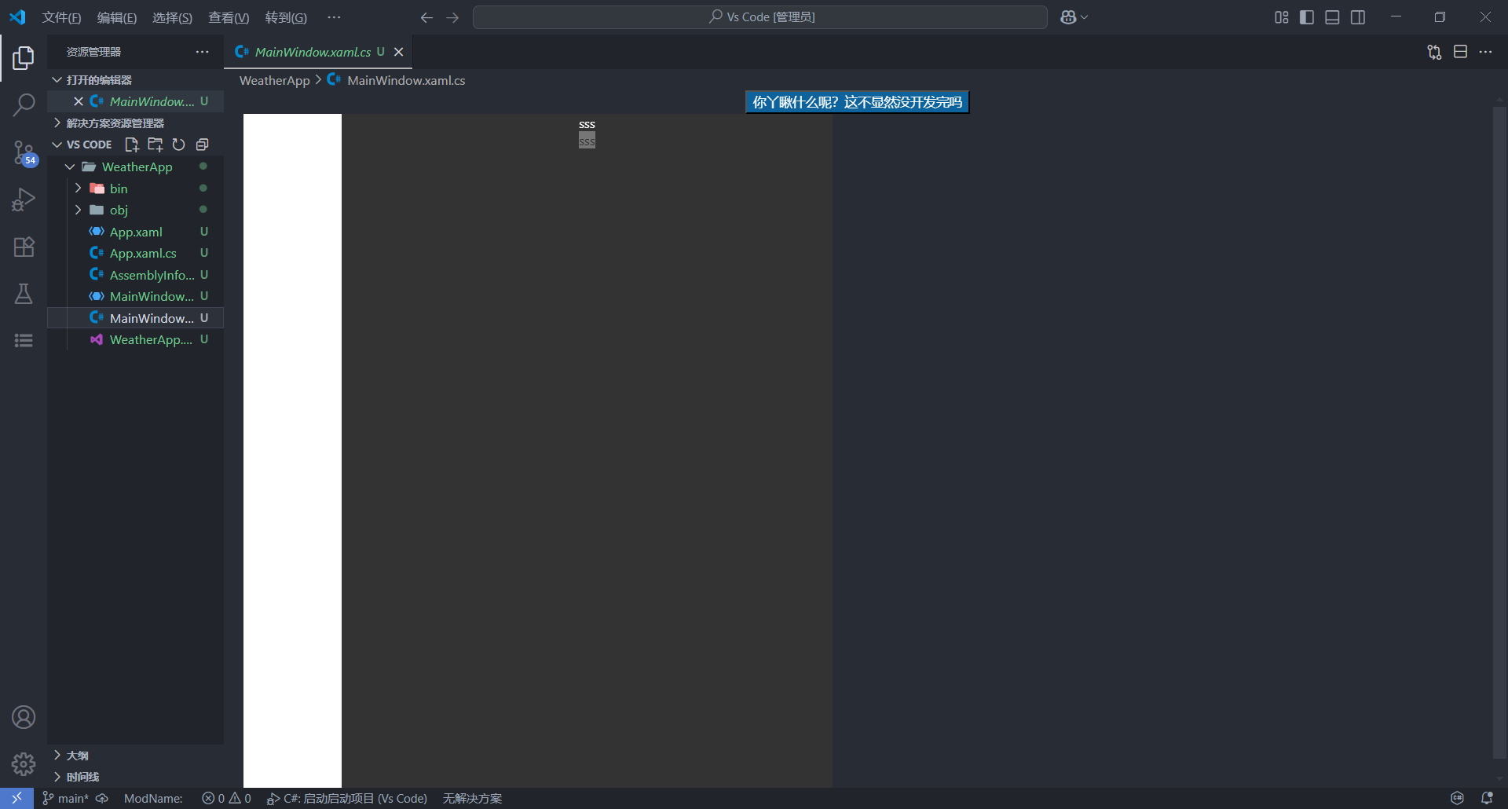Toggle the secondary side bar
The width and height of the screenshot is (1508, 809).
1358,17
